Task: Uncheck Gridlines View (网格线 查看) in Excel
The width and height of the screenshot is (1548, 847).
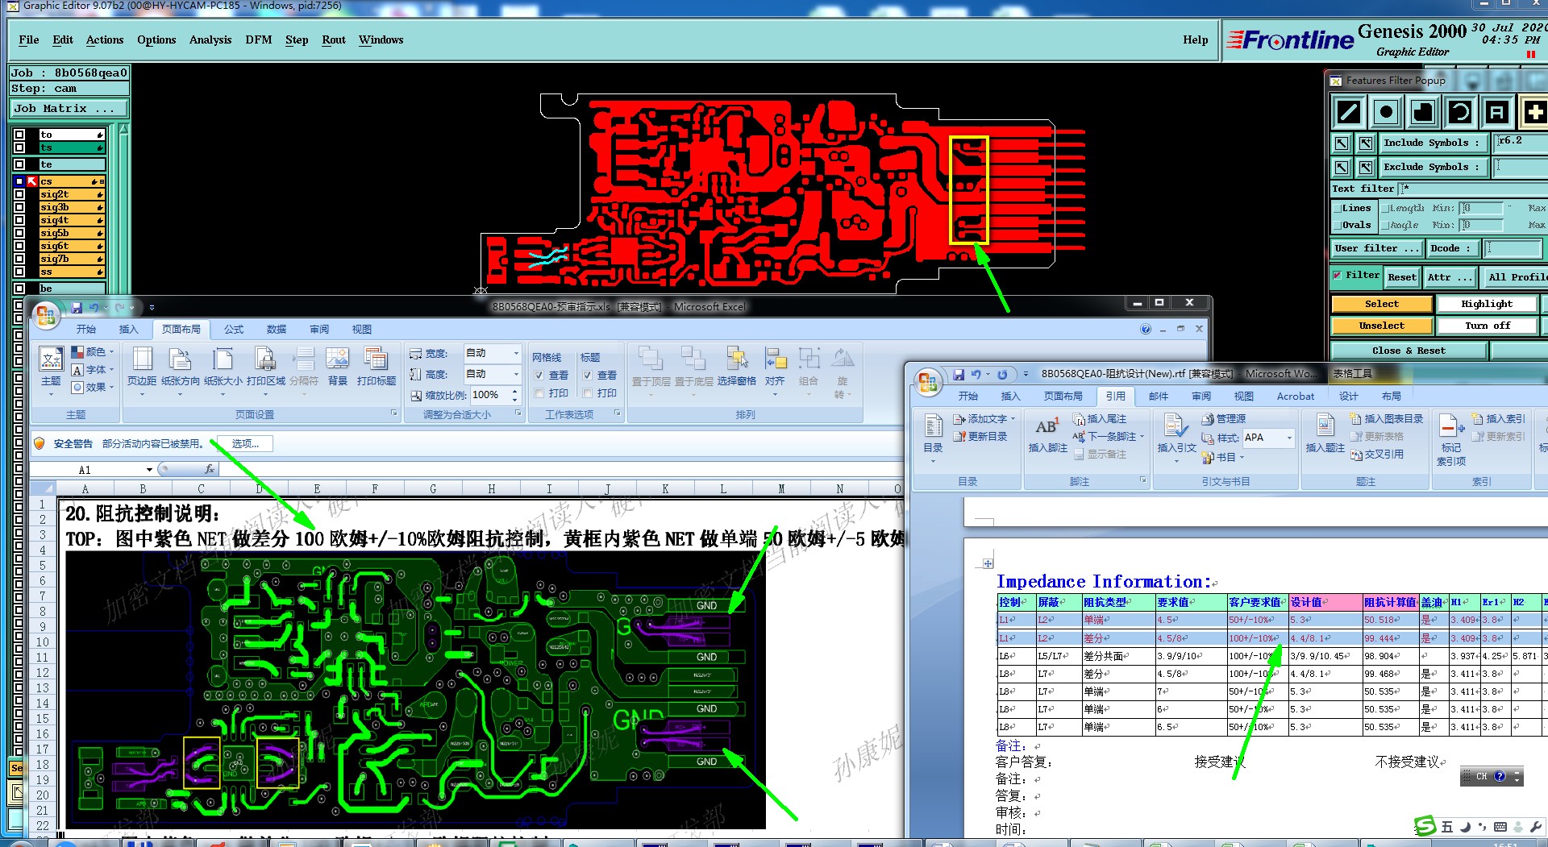Action: [539, 376]
